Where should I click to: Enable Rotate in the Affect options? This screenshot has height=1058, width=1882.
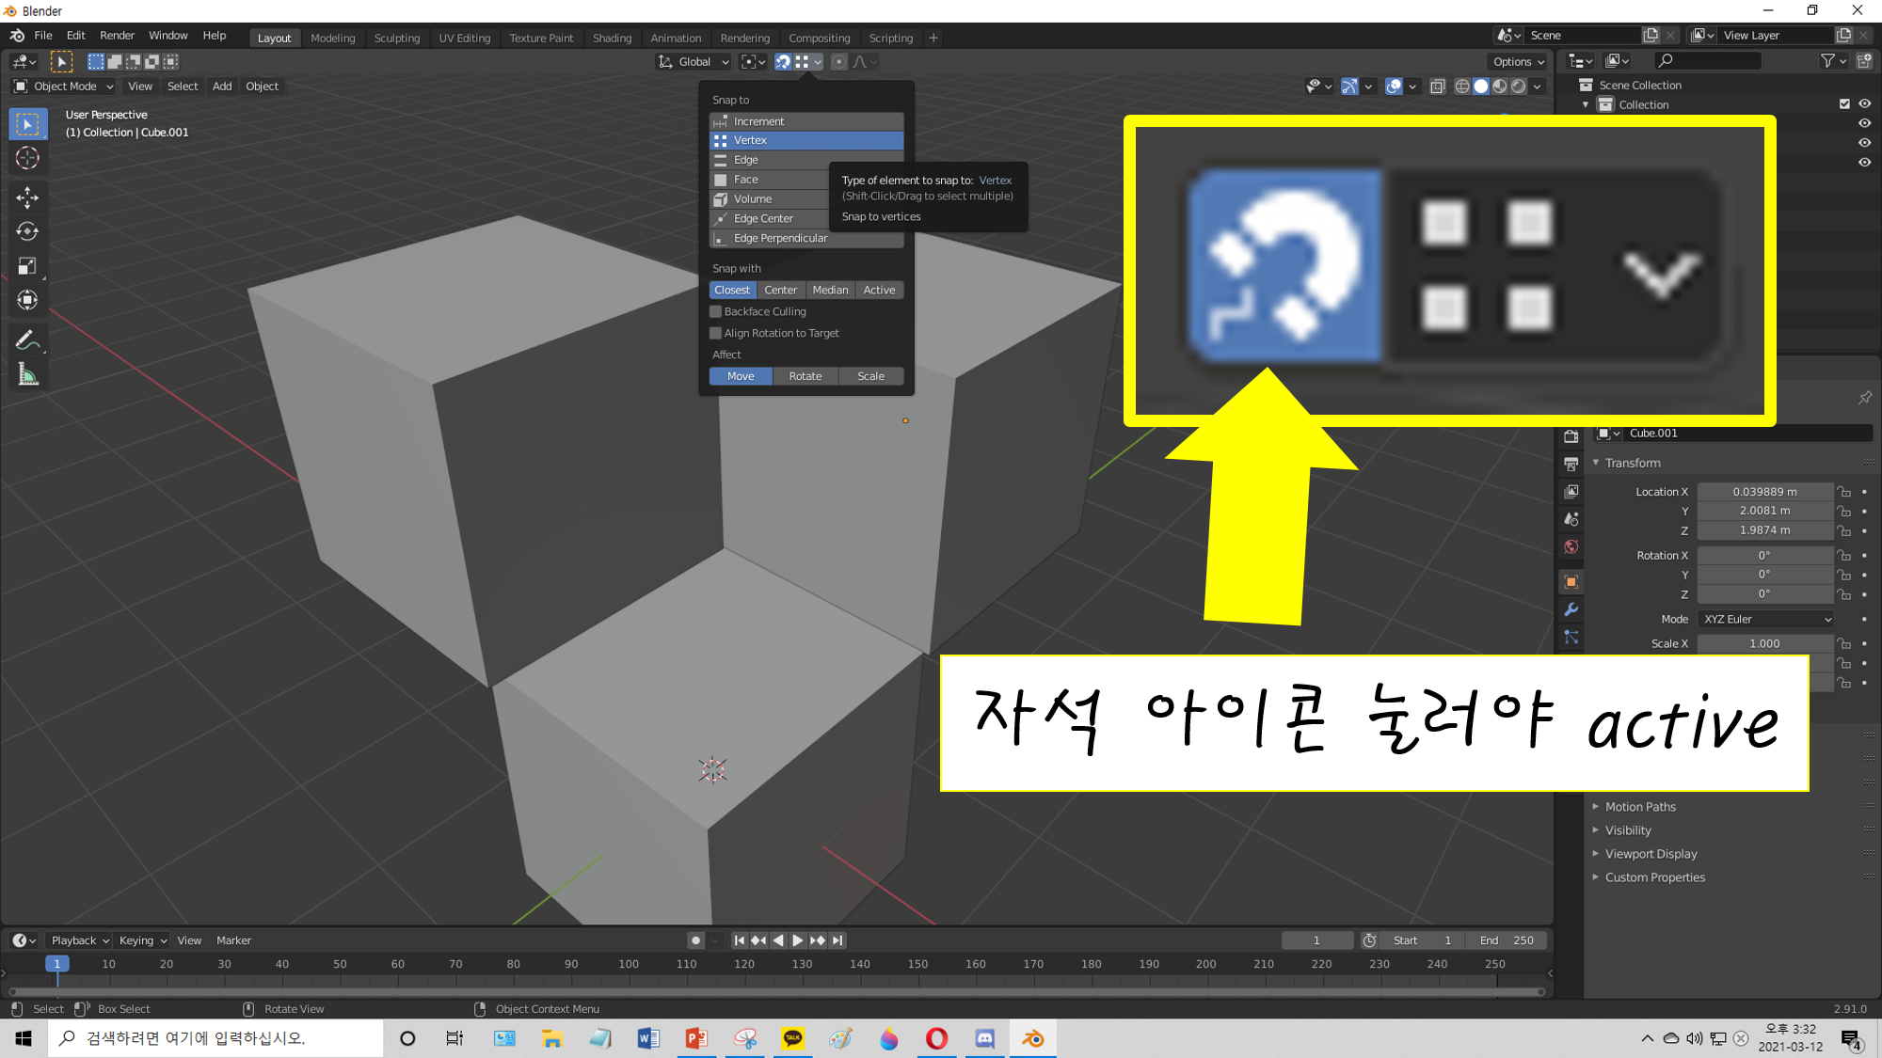tap(805, 376)
